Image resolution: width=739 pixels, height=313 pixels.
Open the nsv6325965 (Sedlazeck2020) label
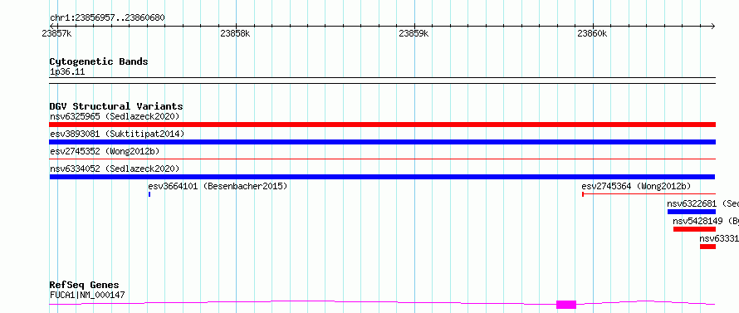(115, 116)
